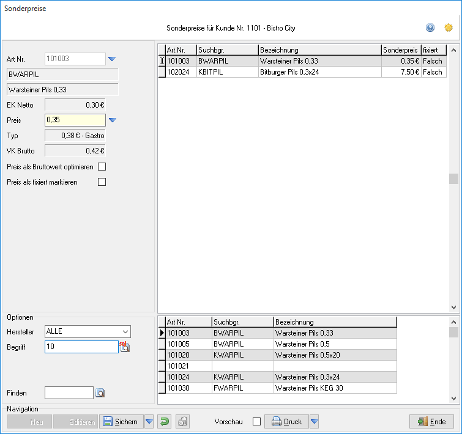The height and width of the screenshot is (434, 462).
Task: Click the green undo arrow button
Action: pos(165,422)
